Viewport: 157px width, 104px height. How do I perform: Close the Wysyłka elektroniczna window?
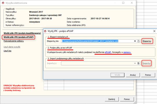(132, 3)
